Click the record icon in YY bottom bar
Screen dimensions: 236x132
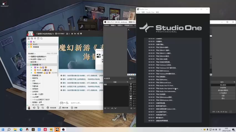coord(72,108)
